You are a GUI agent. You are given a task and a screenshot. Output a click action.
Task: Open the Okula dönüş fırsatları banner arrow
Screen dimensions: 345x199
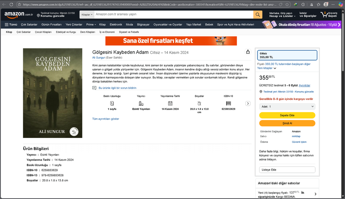tap(339, 24)
